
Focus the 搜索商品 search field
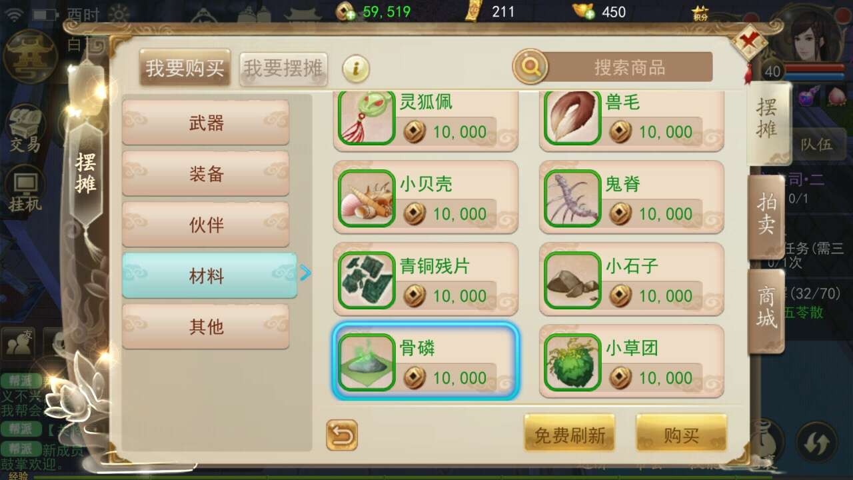629,67
